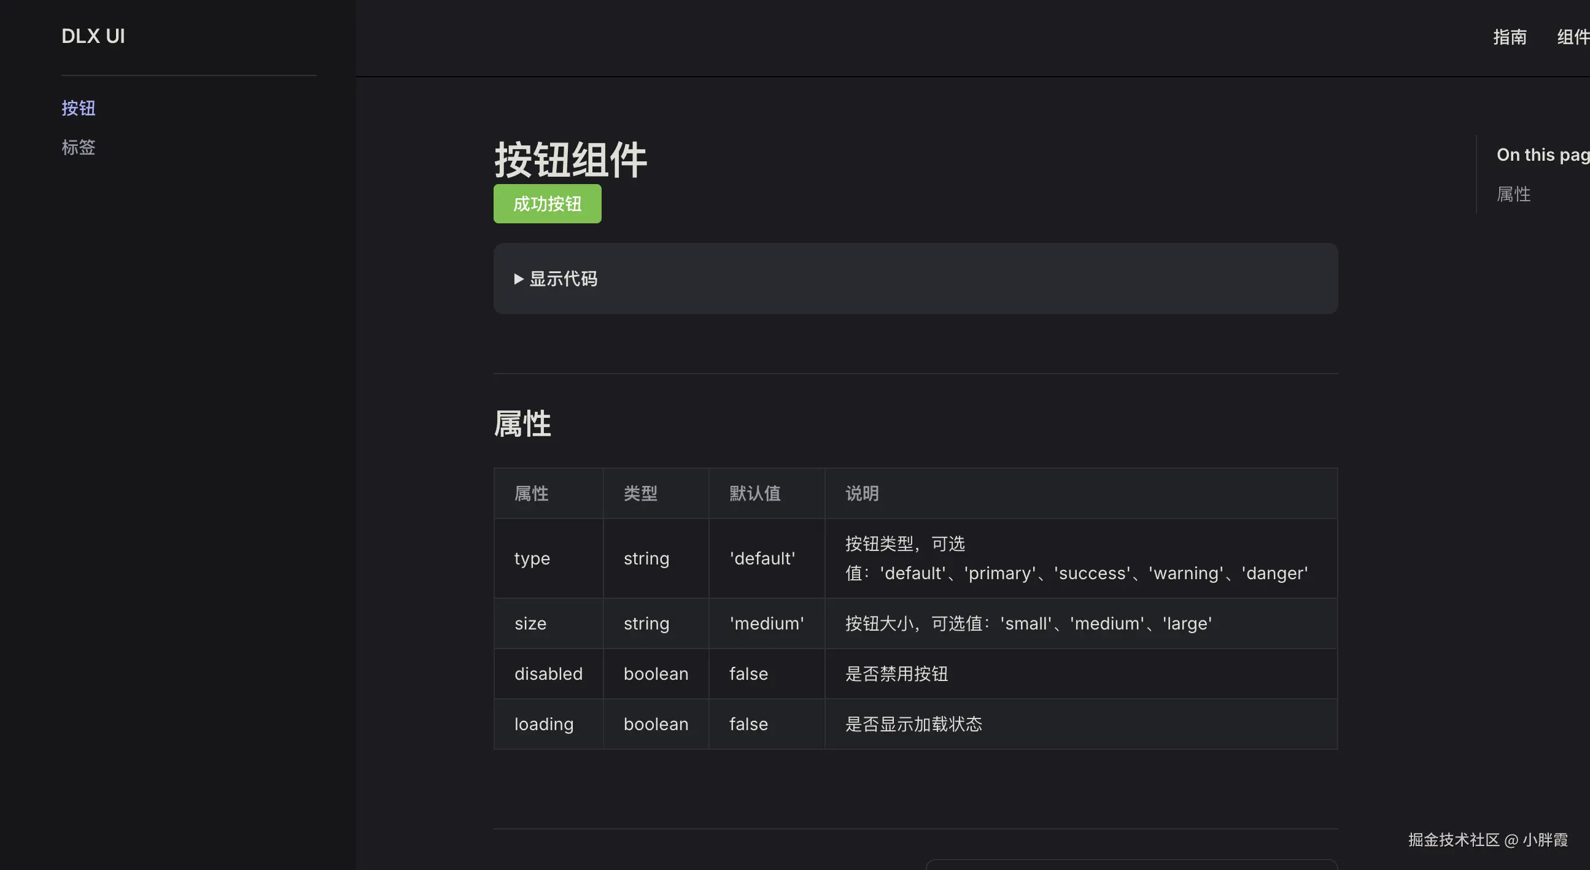The width and height of the screenshot is (1590, 870).
Task: Click the type attribute cell
Action: point(532,558)
